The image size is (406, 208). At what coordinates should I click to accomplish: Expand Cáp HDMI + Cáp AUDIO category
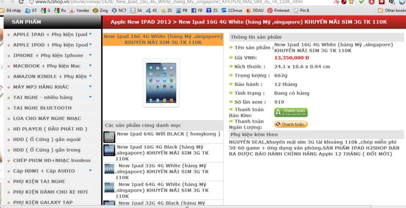(90, 170)
